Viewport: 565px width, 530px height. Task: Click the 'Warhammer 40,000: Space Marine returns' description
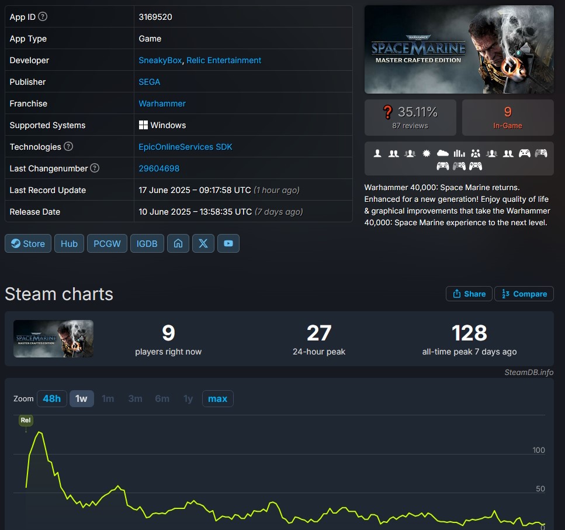pyautogui.click(x=457, y=205)
